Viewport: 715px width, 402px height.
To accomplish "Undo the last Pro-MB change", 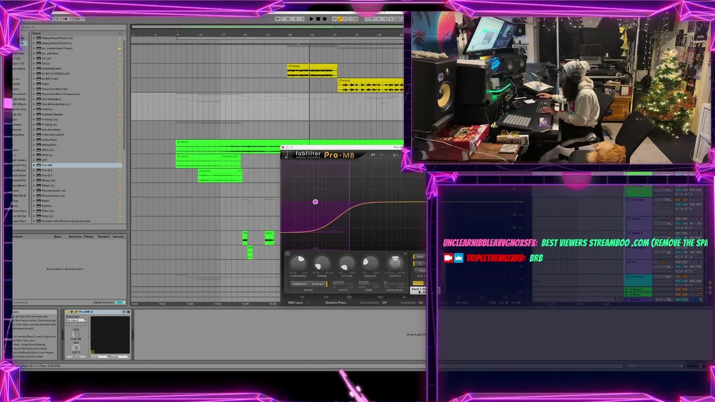I will tap(373, 155).
